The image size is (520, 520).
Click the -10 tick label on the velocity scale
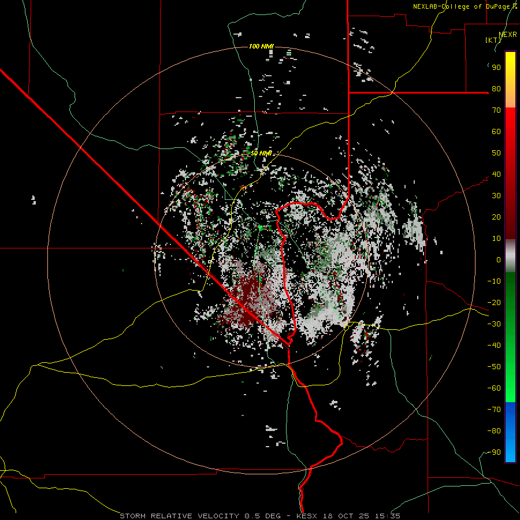[494, 281]
